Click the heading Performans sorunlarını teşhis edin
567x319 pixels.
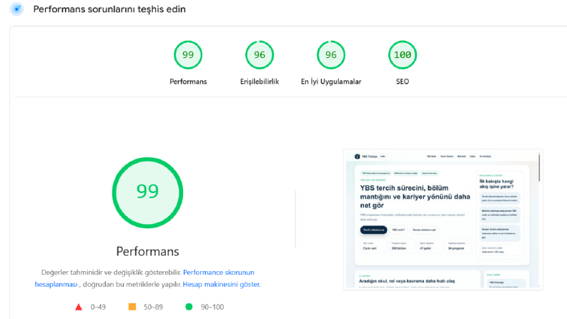(x=109, y=9)
